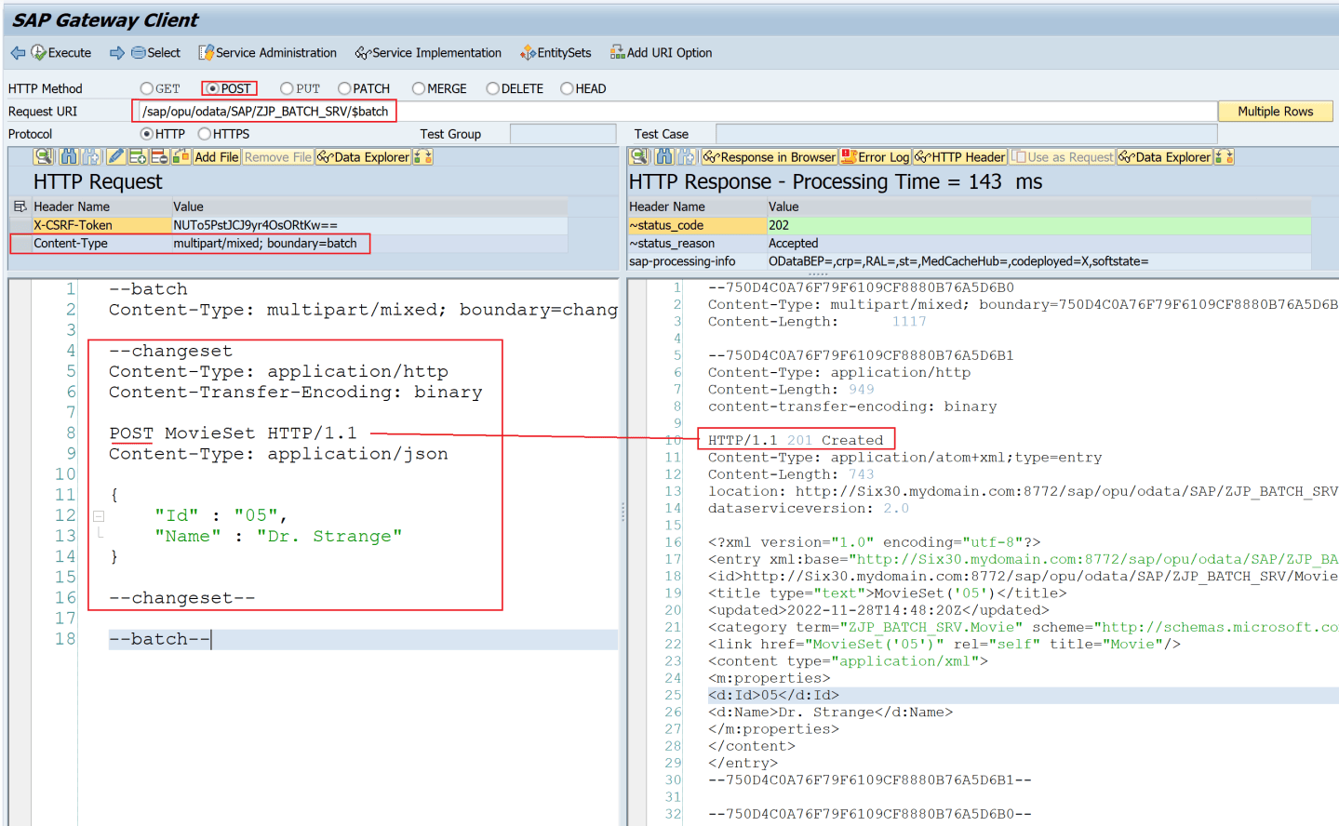Select the X-CSRF-Token header row
This screenshot has height=826, width=1339.
coord(288,225)
